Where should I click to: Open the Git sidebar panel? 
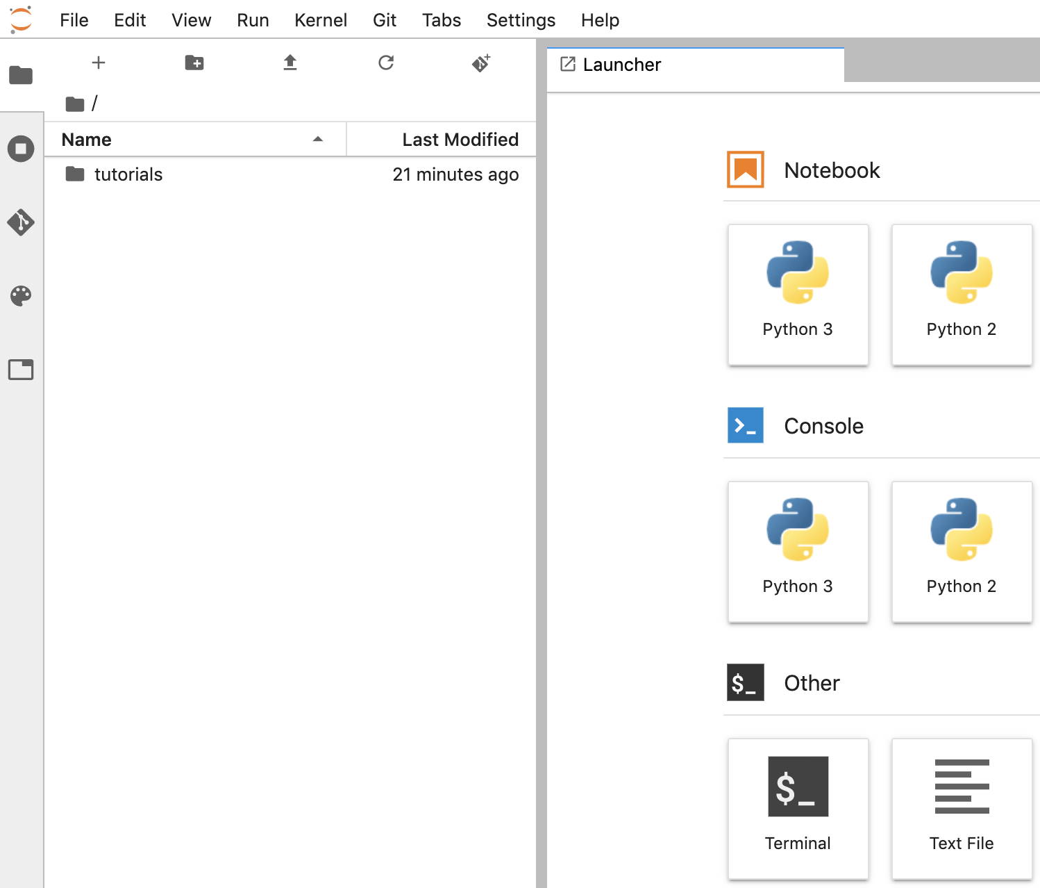coord(21,222)
